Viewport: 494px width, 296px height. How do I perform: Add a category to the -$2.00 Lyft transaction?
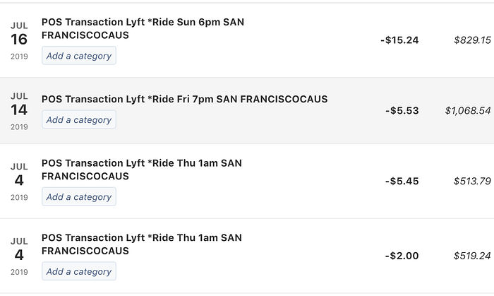click(78, 271)
